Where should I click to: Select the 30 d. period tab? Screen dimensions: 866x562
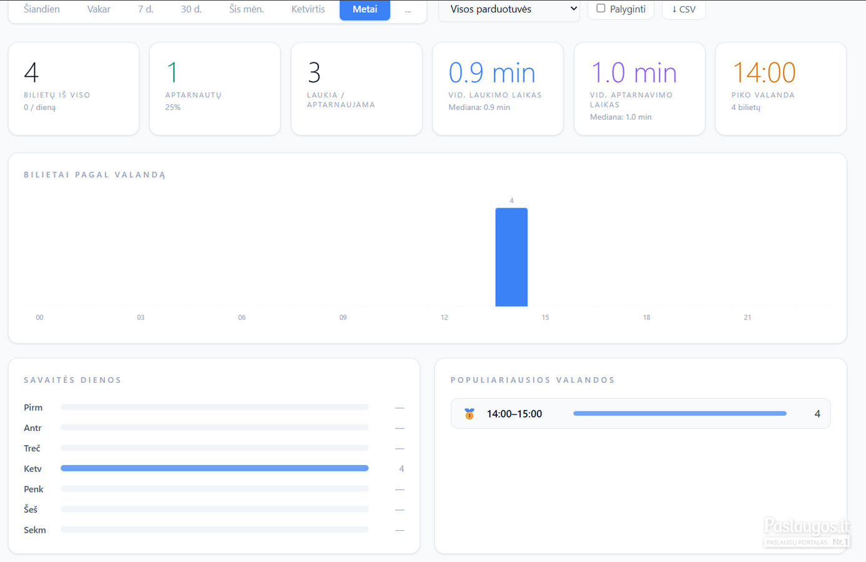pyautogui.click(x=191, y=9)
